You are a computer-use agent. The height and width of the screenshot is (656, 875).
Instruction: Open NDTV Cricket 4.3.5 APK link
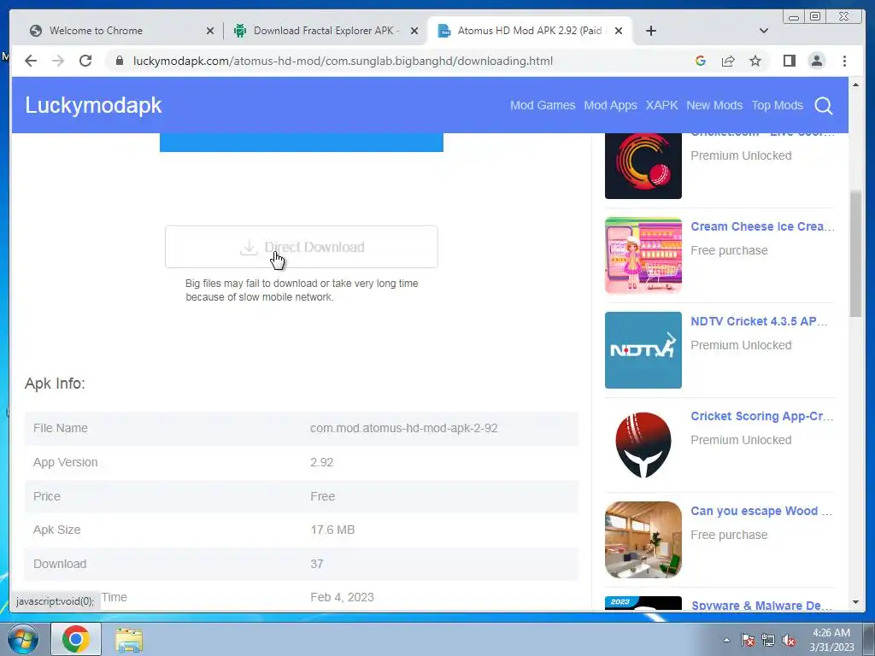(x=759, y=321)
